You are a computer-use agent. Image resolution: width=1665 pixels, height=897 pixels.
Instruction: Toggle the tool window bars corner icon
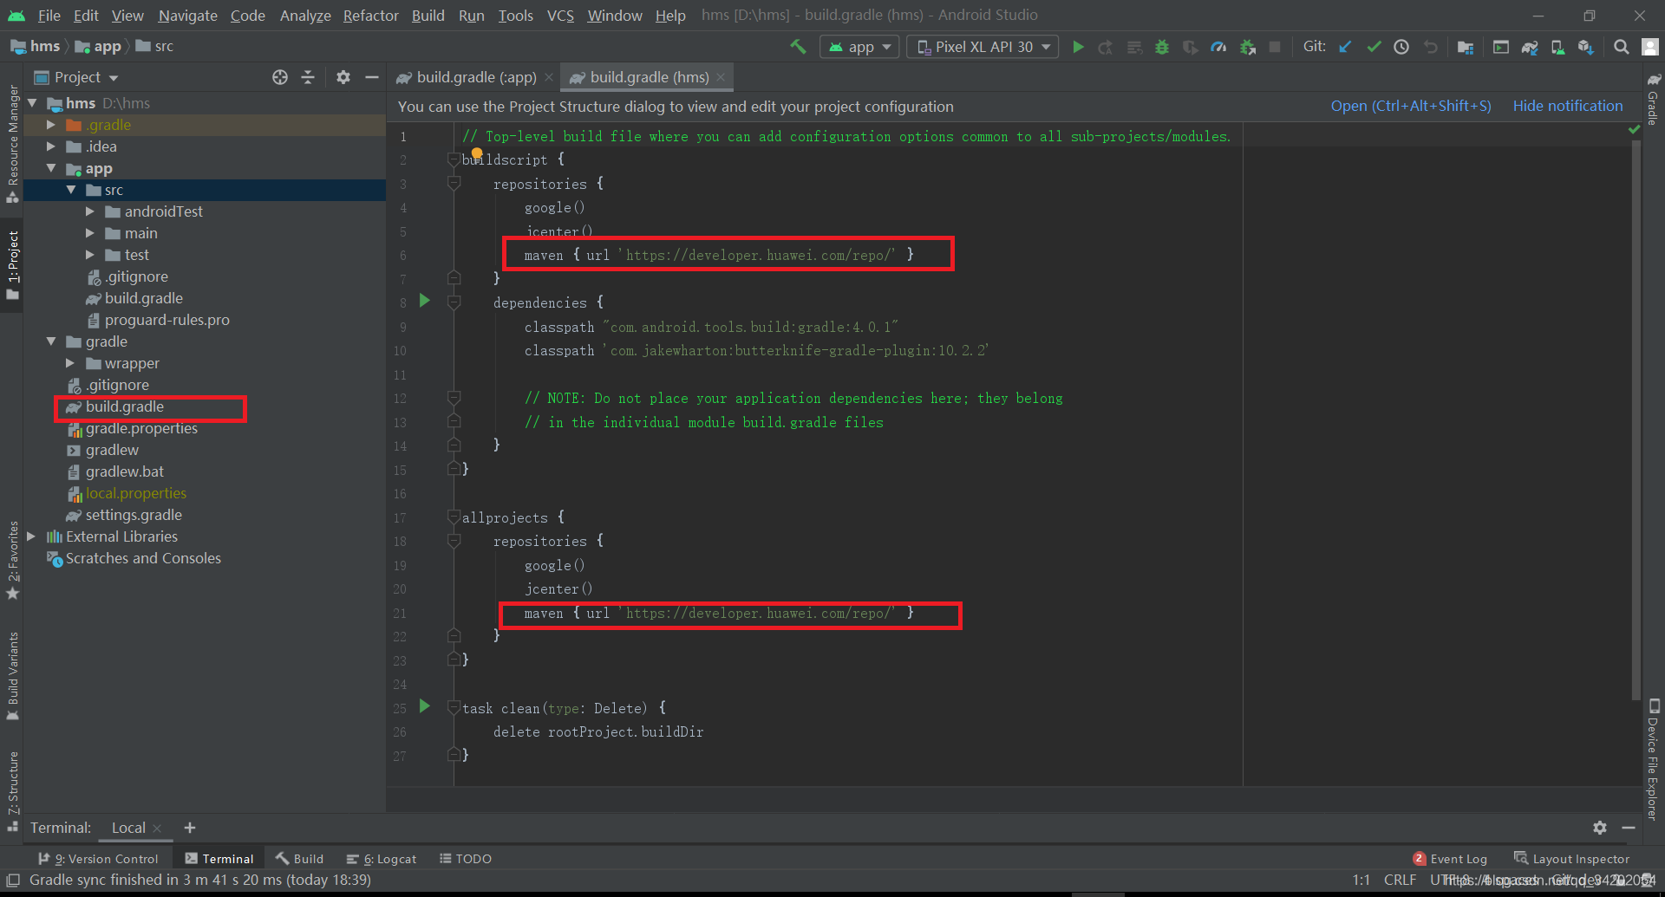click(13, 880)
